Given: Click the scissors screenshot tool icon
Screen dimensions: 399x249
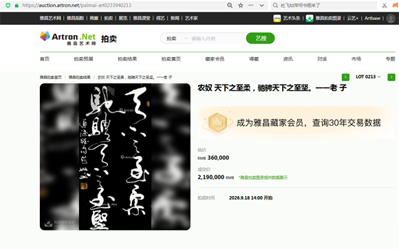Looking at the screenshot, I should tap(385, 6).
